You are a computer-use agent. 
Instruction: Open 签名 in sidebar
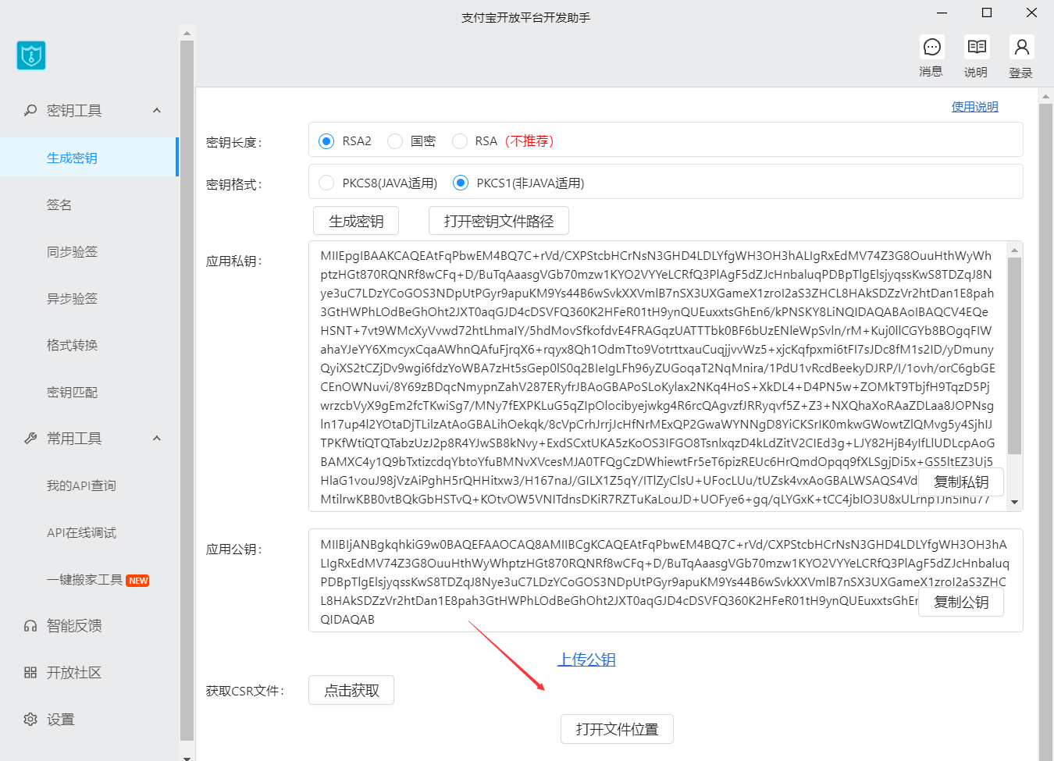pos(59,204)
